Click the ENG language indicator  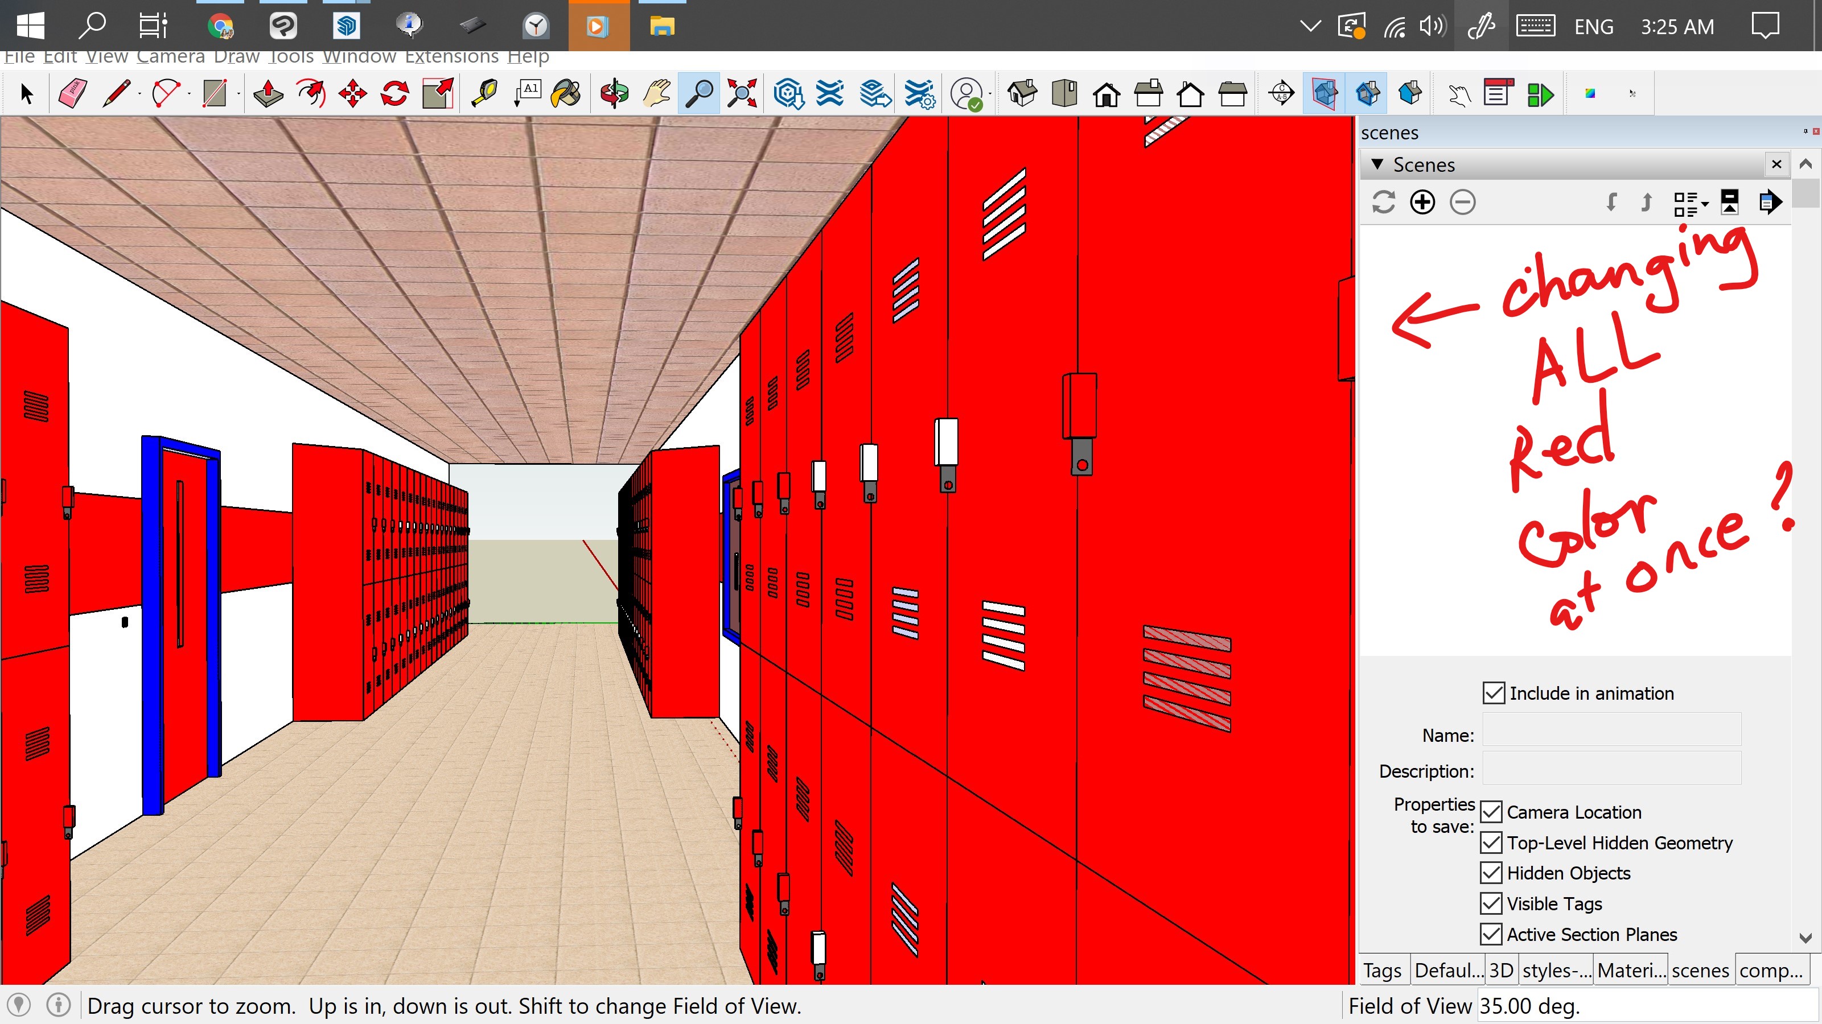(1593, 27)
